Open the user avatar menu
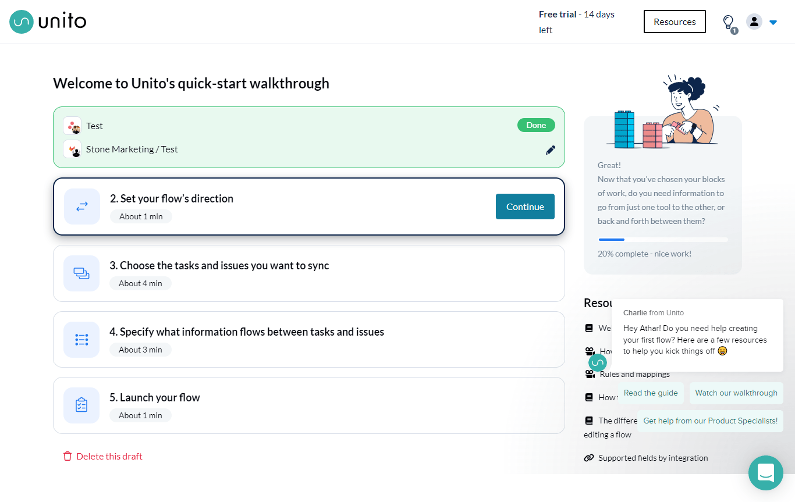The image size is (795, 502). click(x=754, y=22)
